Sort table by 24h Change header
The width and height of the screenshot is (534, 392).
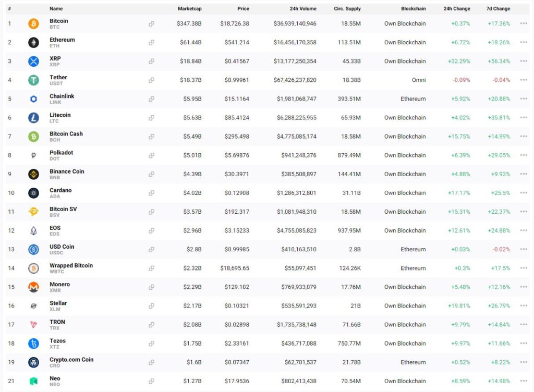457,8
